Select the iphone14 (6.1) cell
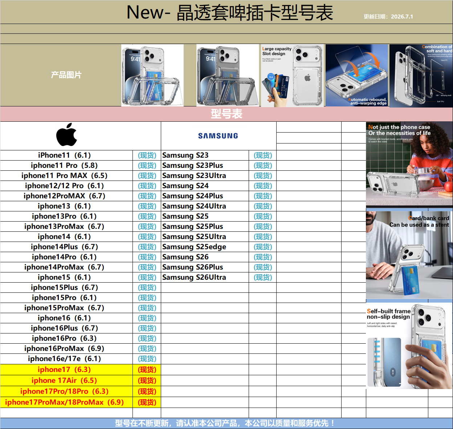The height and width of the screenshot is (429, 453). tap(66, 237)
